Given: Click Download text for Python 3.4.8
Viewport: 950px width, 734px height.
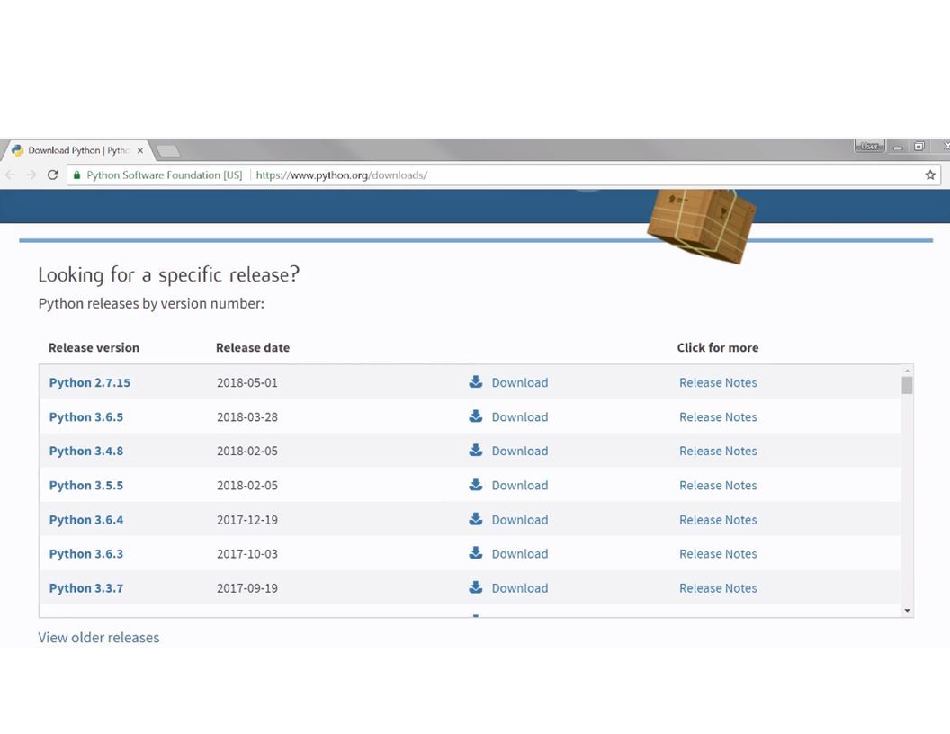Looking at the screenshot, I should coord(520,452).
